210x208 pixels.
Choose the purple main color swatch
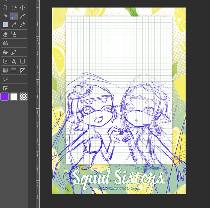coord(4,97)
